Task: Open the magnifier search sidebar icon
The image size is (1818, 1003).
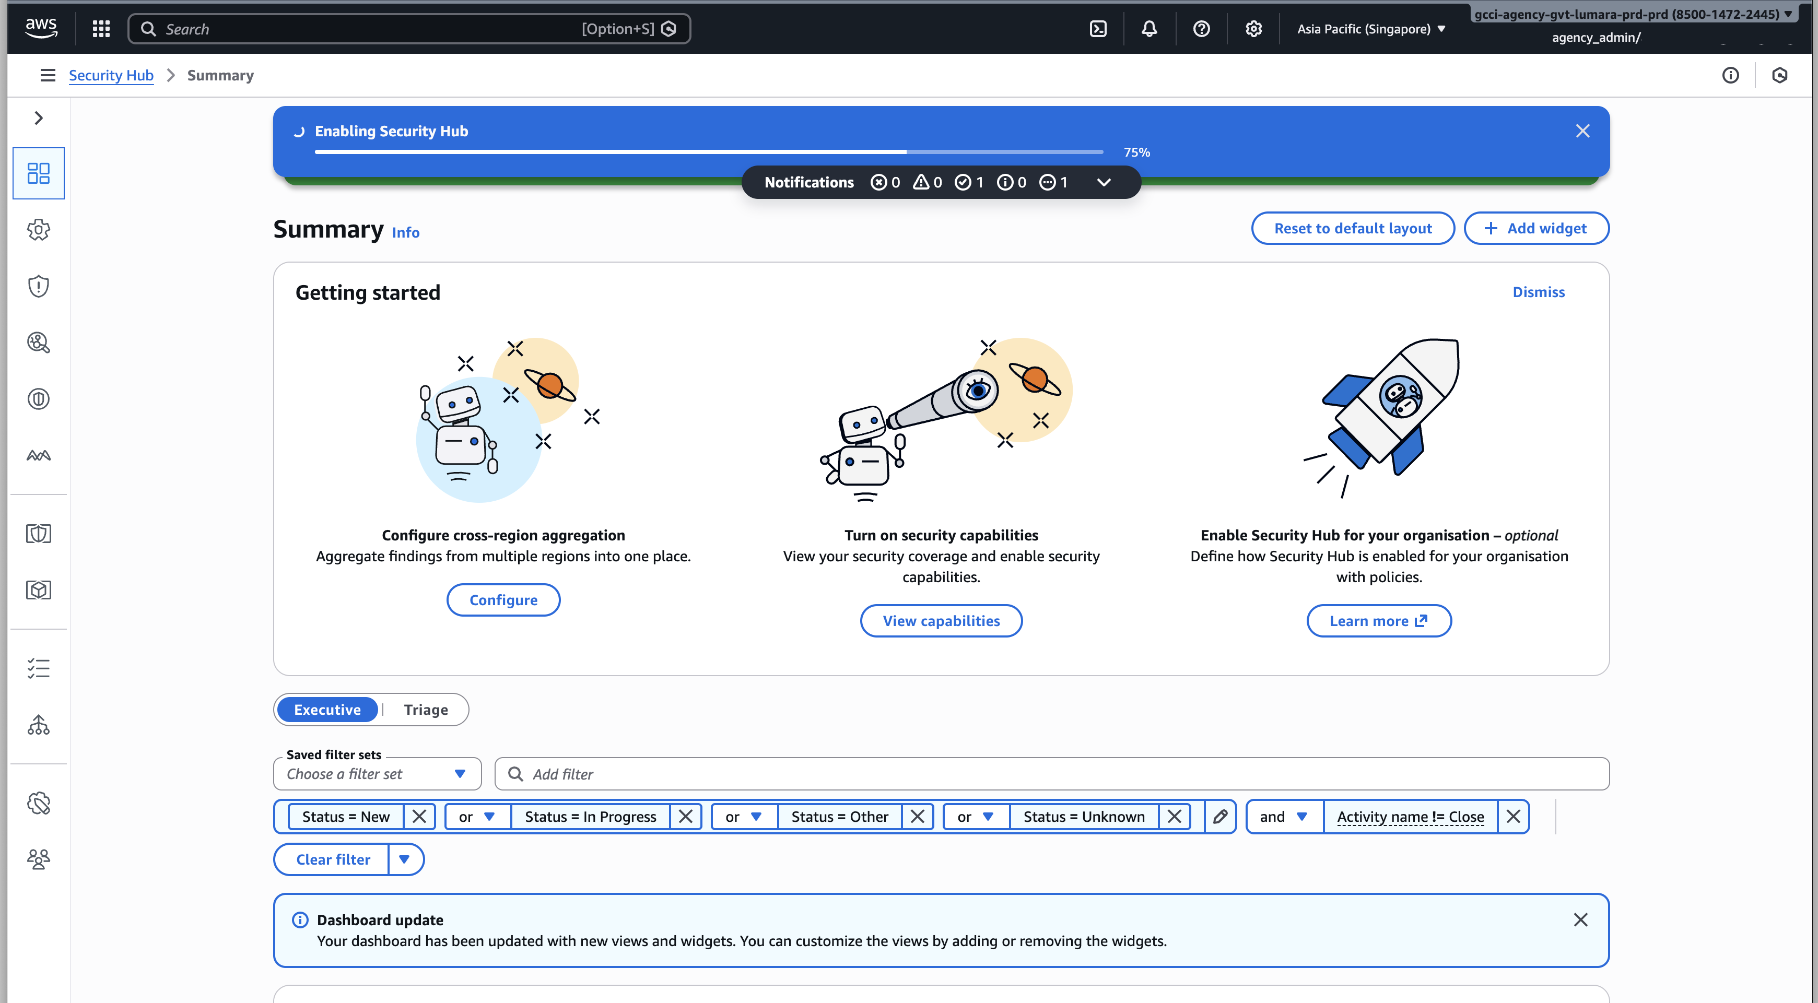Action: click(38, 343)
